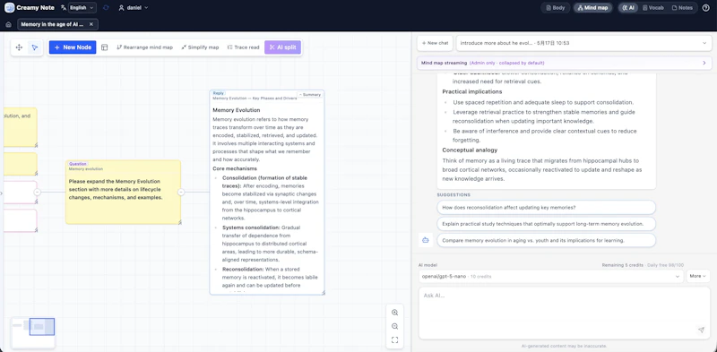Open the daniel user menu
This screenshot has height=352, width=717.
[133, 8]
